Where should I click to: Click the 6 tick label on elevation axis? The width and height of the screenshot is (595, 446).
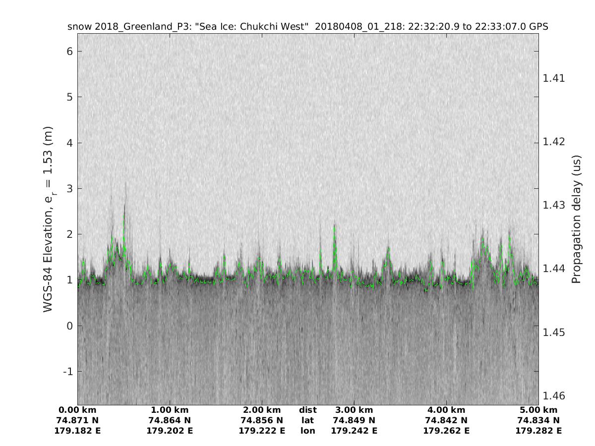[x=69, y=51]
